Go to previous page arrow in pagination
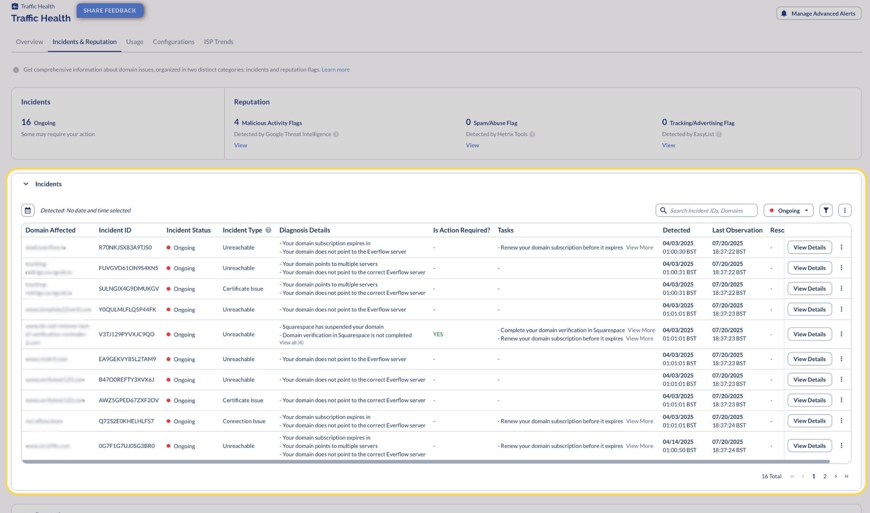This screenshot has height=513, width=870. [803, 476]
